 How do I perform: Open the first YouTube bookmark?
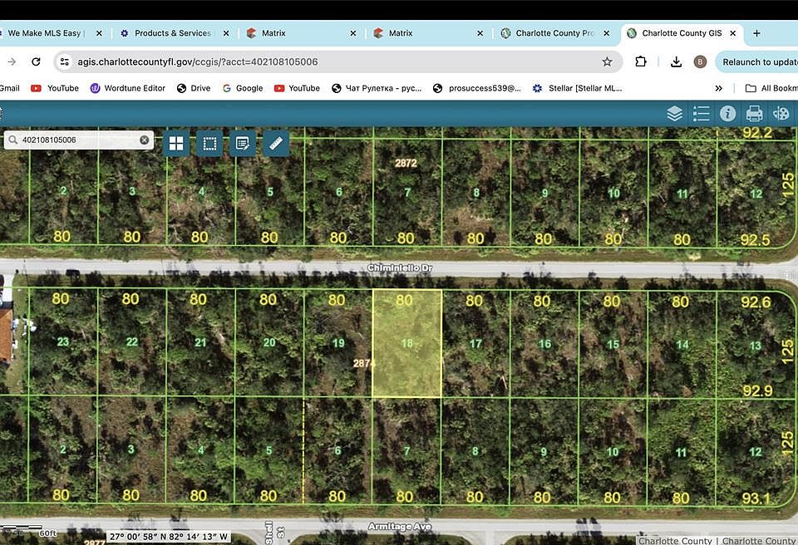click(x=55, y=88)
